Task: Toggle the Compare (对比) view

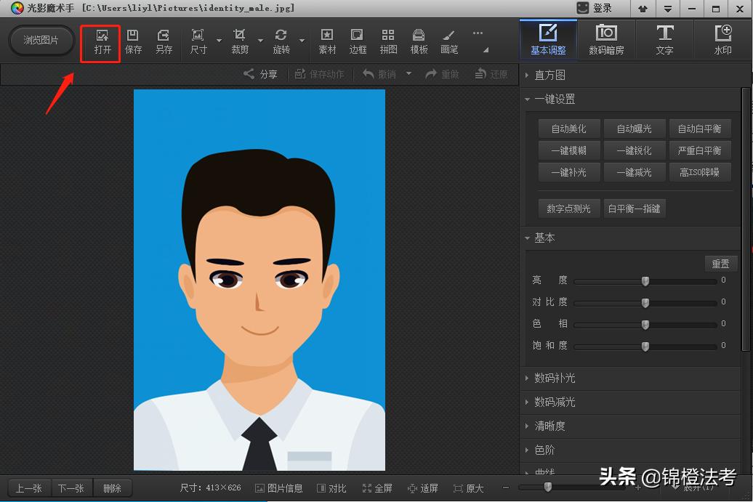Action: 331,488
